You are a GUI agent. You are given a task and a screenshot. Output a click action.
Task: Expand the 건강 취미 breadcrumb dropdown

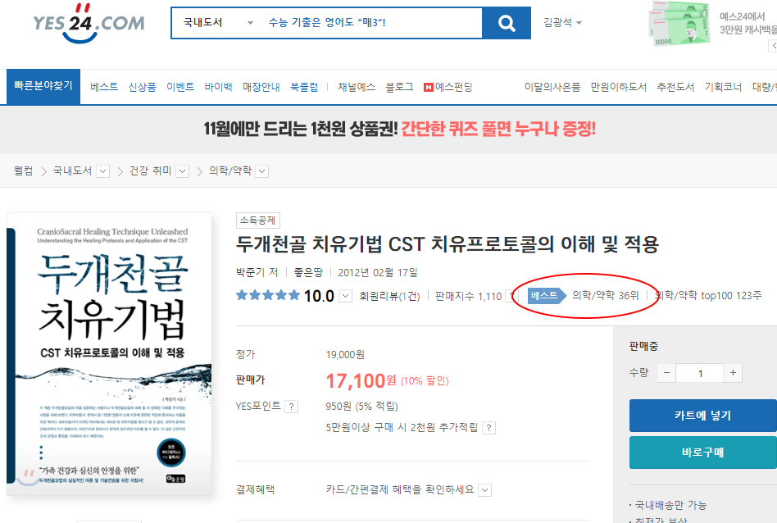pos(183,171)
